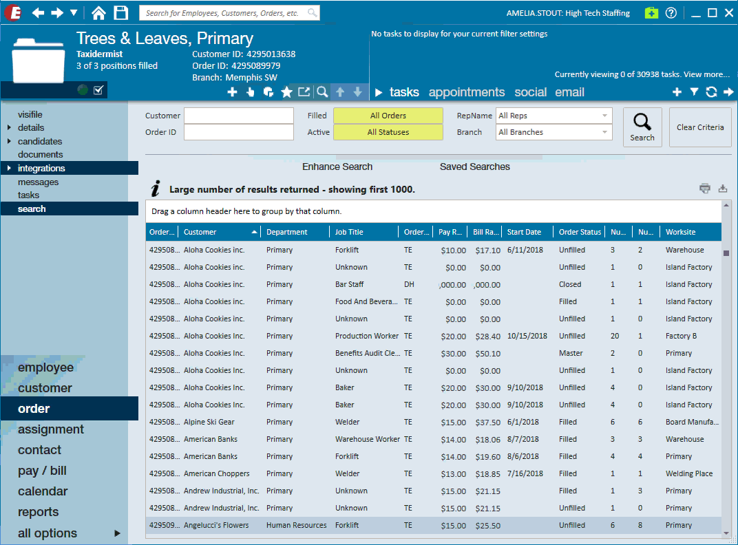738x545 pixels.
Task: Open the RepName All Reps dropdown
Action: (x=553, y=116)
